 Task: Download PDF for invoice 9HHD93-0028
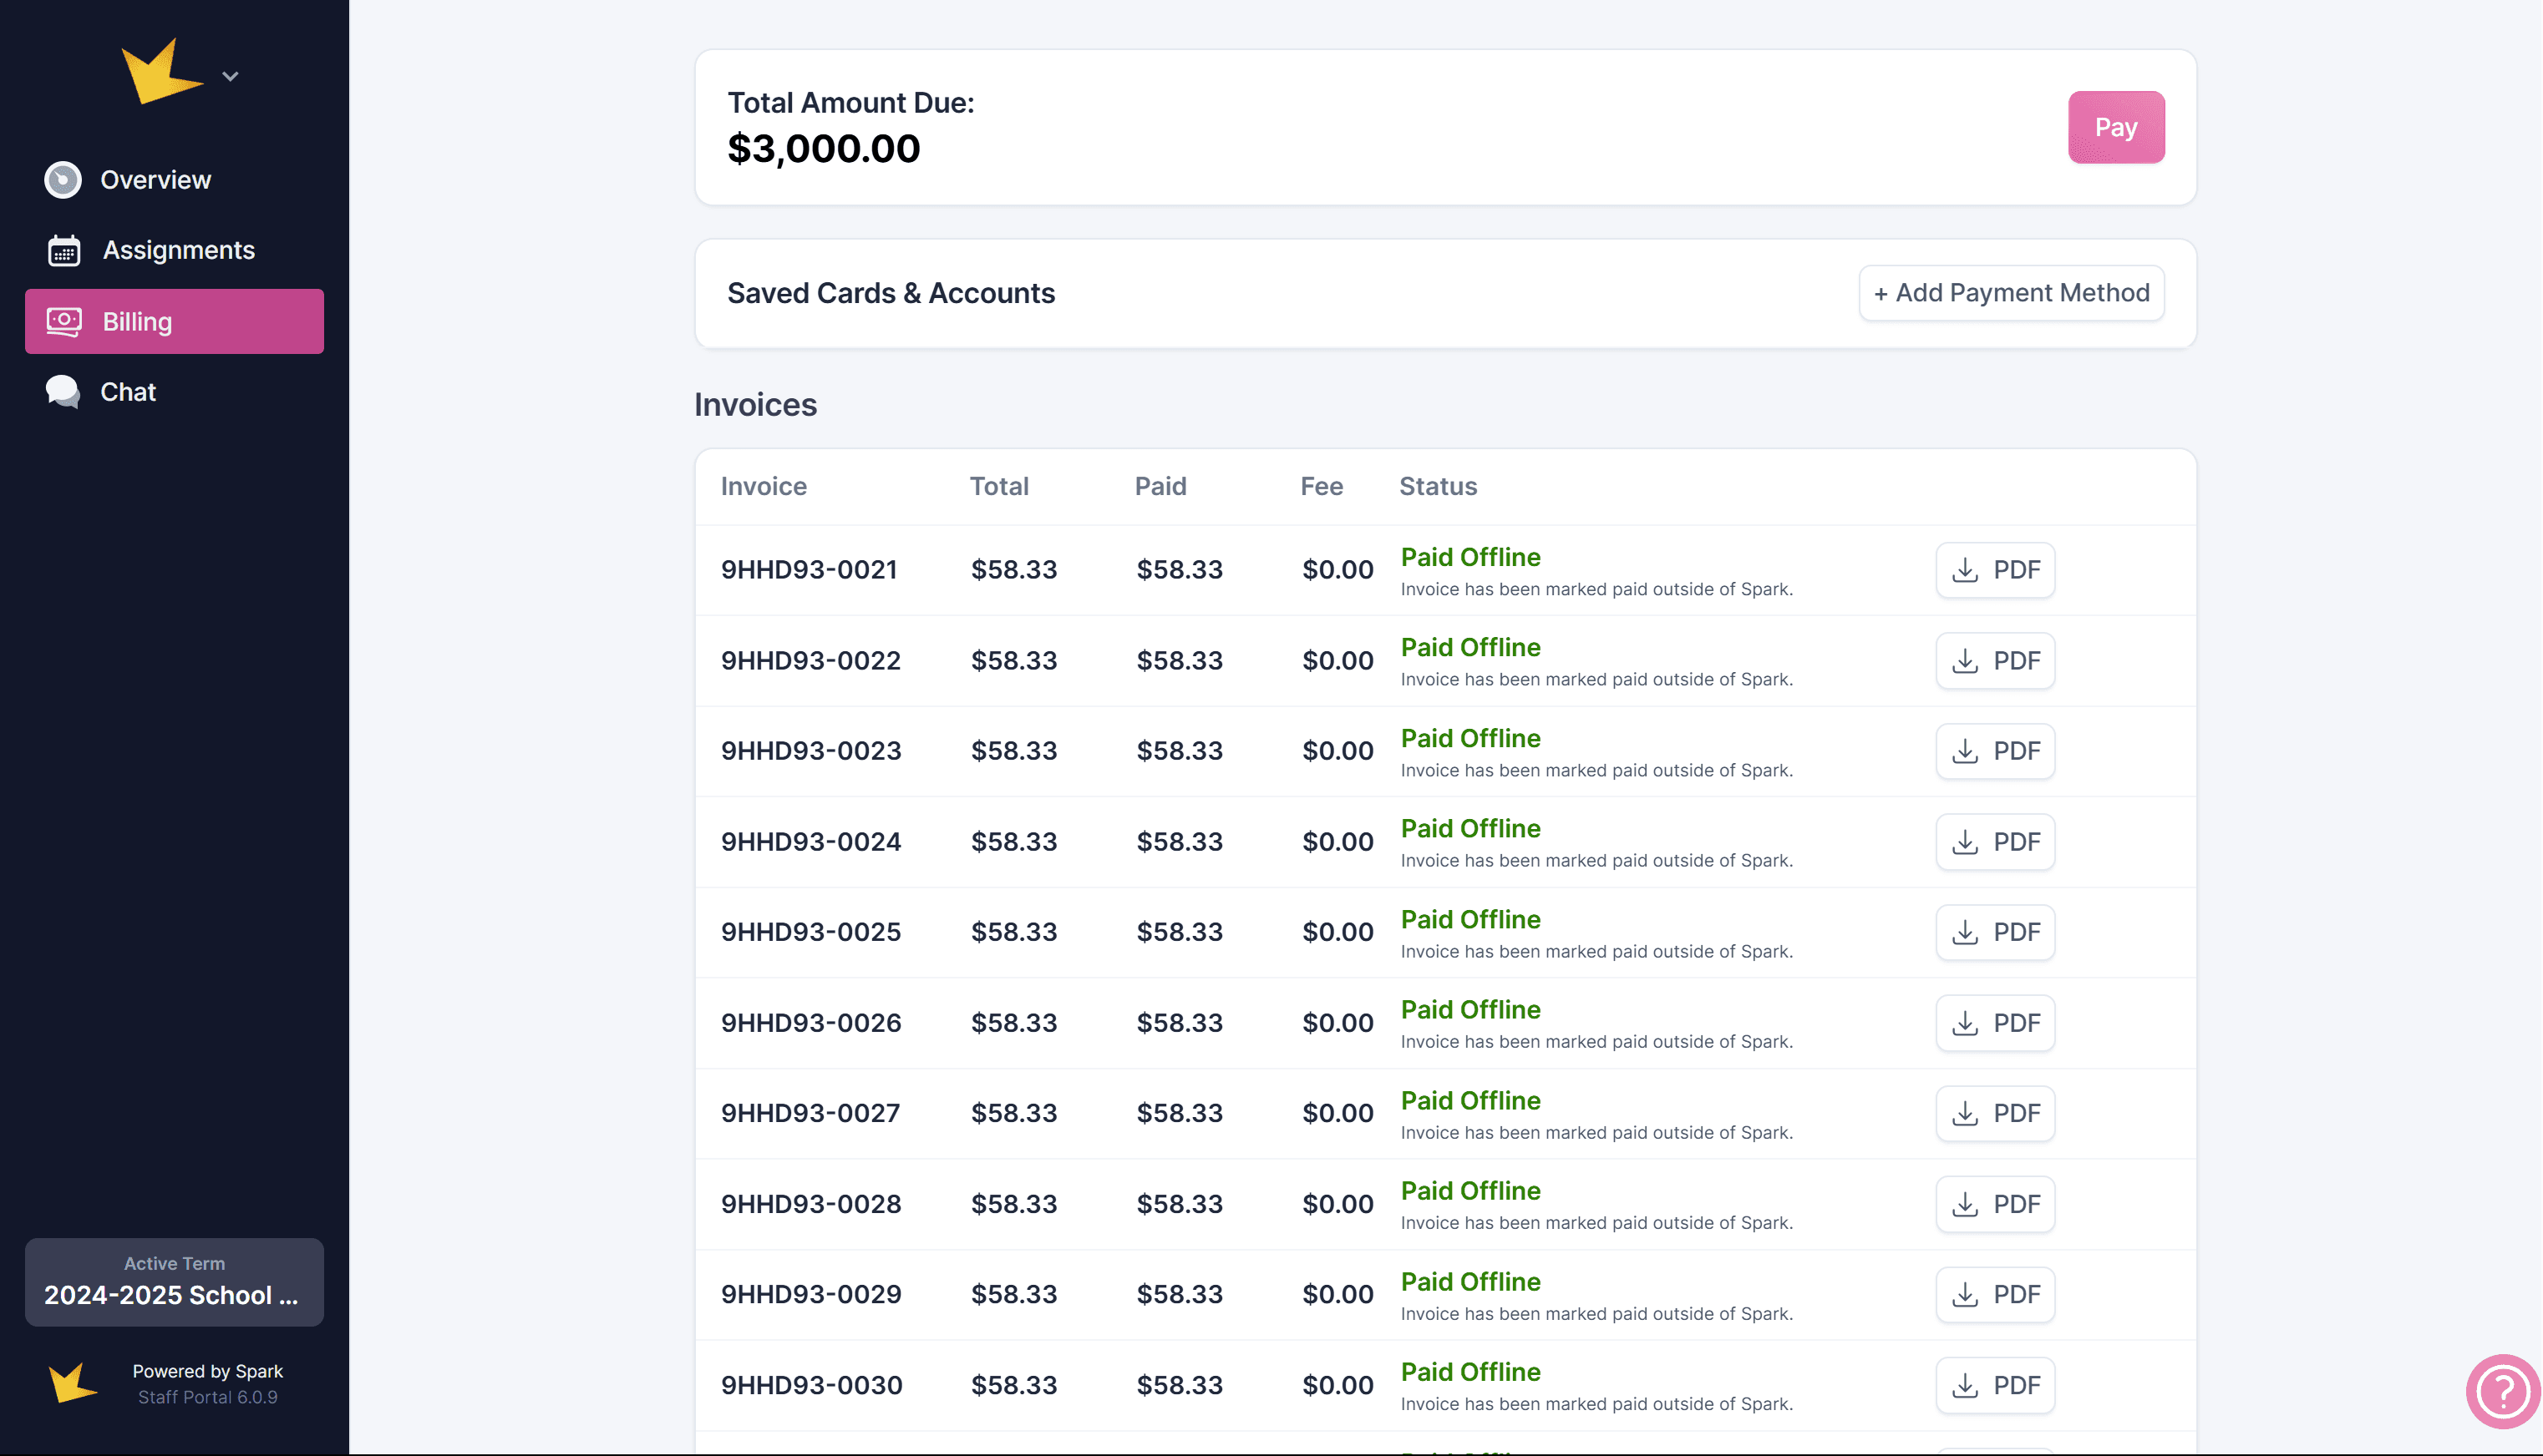pyautogui.click(x=1995, y=1204)
